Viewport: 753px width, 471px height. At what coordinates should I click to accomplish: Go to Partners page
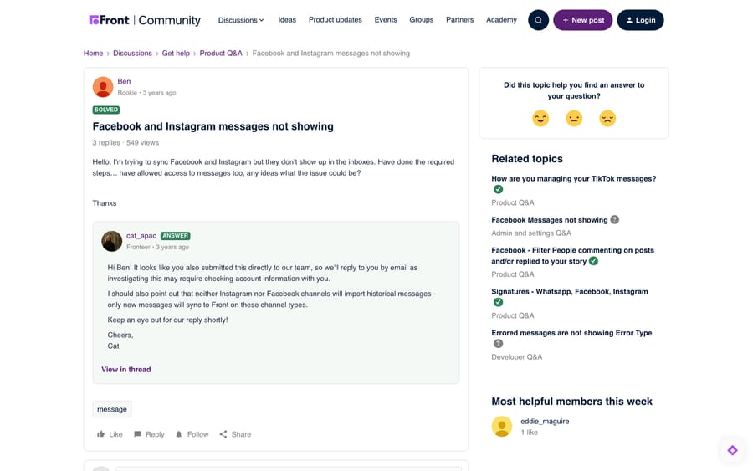click(459, 20)
